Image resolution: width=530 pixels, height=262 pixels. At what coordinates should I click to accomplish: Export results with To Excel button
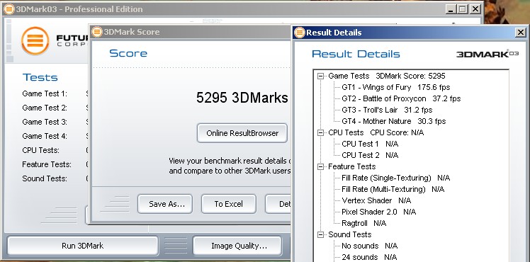tap(228, 204)
